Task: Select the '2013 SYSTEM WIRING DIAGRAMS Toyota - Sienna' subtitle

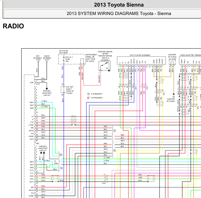Action: pyautogui.click(x=119, y=14)
